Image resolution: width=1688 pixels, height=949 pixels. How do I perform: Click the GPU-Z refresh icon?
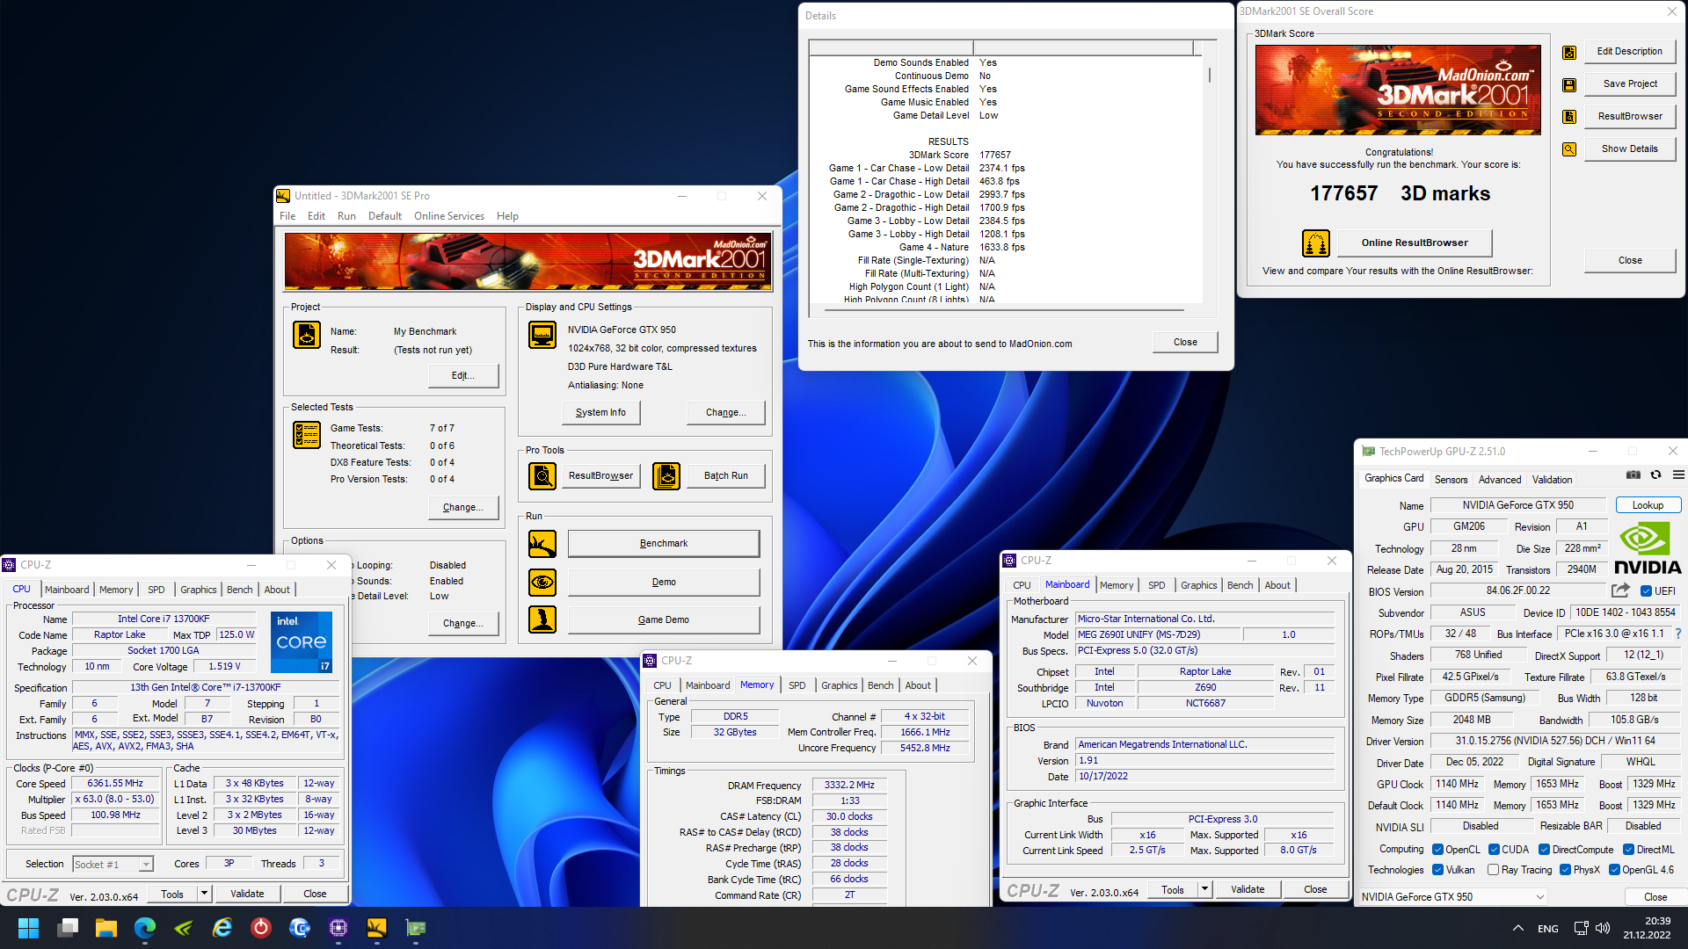coord(1656,474)
